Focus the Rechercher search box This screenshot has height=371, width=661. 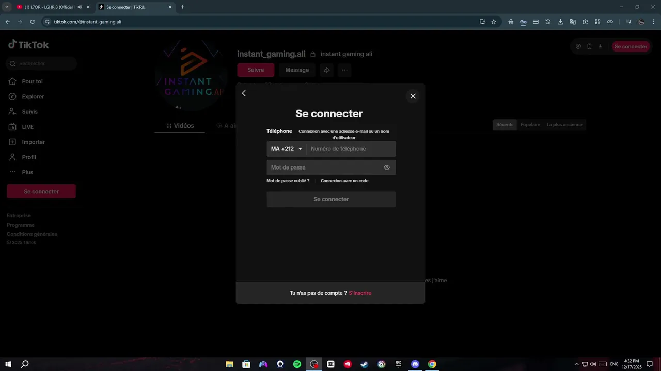[x=41, y=63]
